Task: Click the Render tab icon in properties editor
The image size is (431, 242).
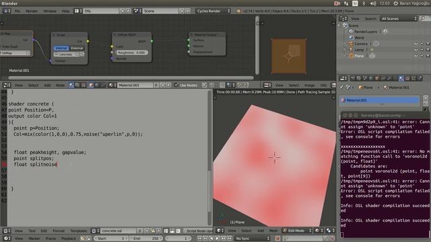Action: point(353,79)
